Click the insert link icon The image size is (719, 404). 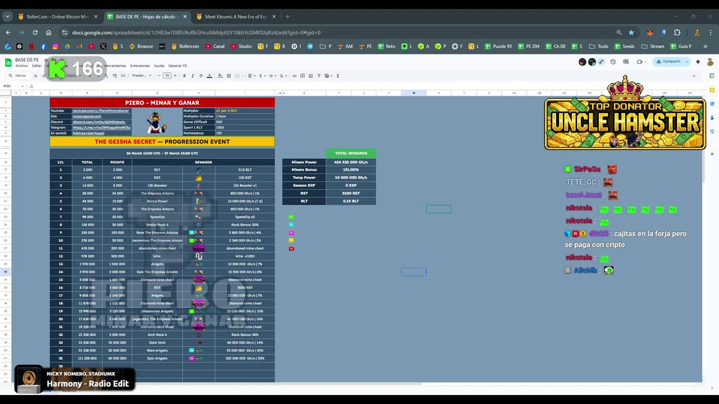pos(294,76)
